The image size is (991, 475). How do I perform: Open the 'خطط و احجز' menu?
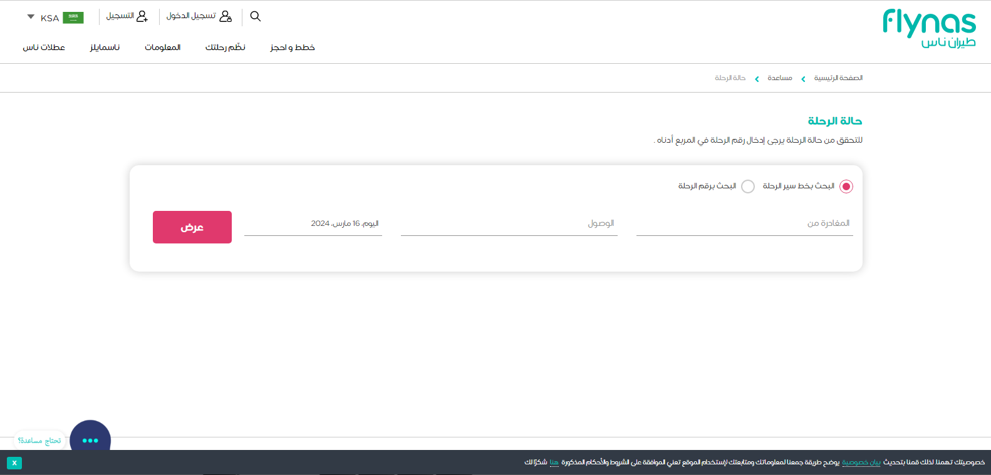(x=293, y=48)
